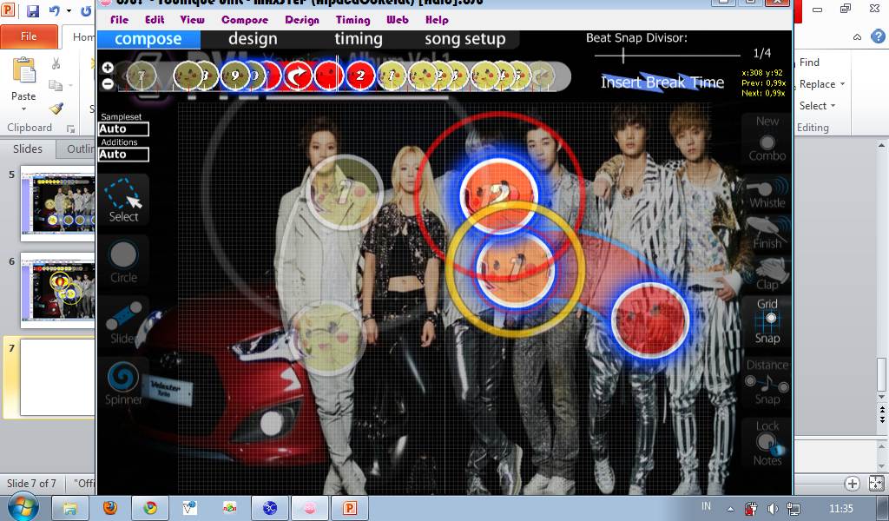This screenshot has height=521, width=889.
Task: Open the Sampleset Auto dropdown
Action: coord(123,129)
